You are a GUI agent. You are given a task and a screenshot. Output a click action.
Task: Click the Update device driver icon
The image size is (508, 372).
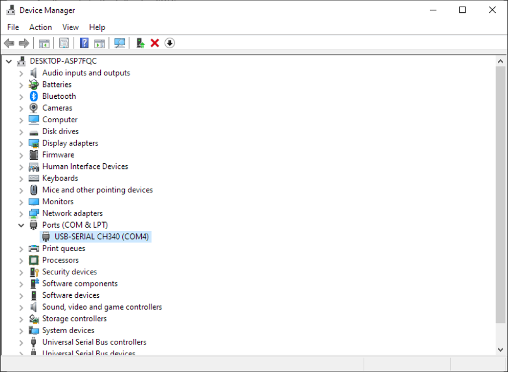click(140, 43)
